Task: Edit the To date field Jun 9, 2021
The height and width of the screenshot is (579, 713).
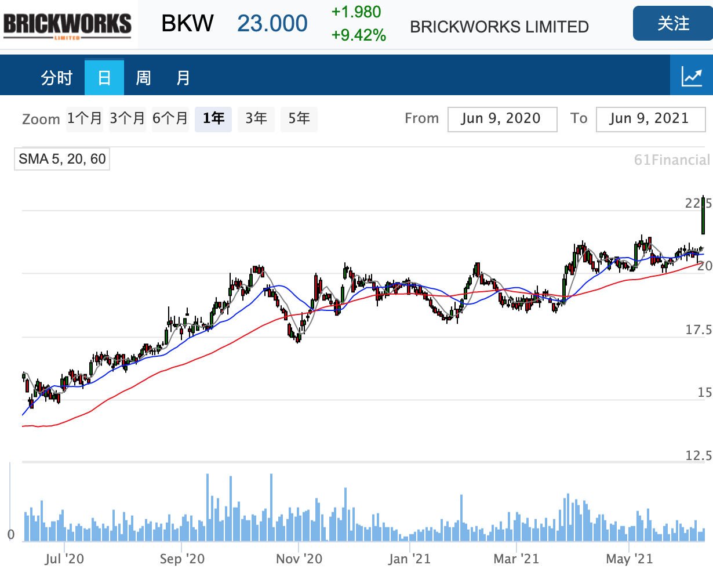Action: tap(650, 119)
